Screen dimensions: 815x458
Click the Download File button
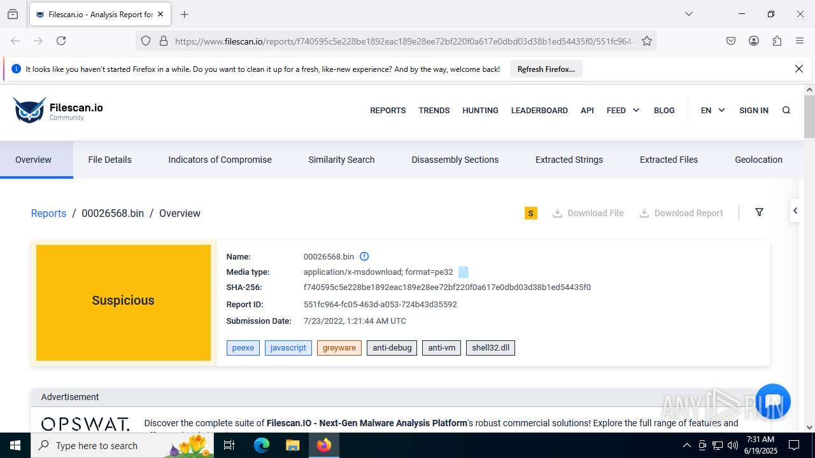pos(588,213)
